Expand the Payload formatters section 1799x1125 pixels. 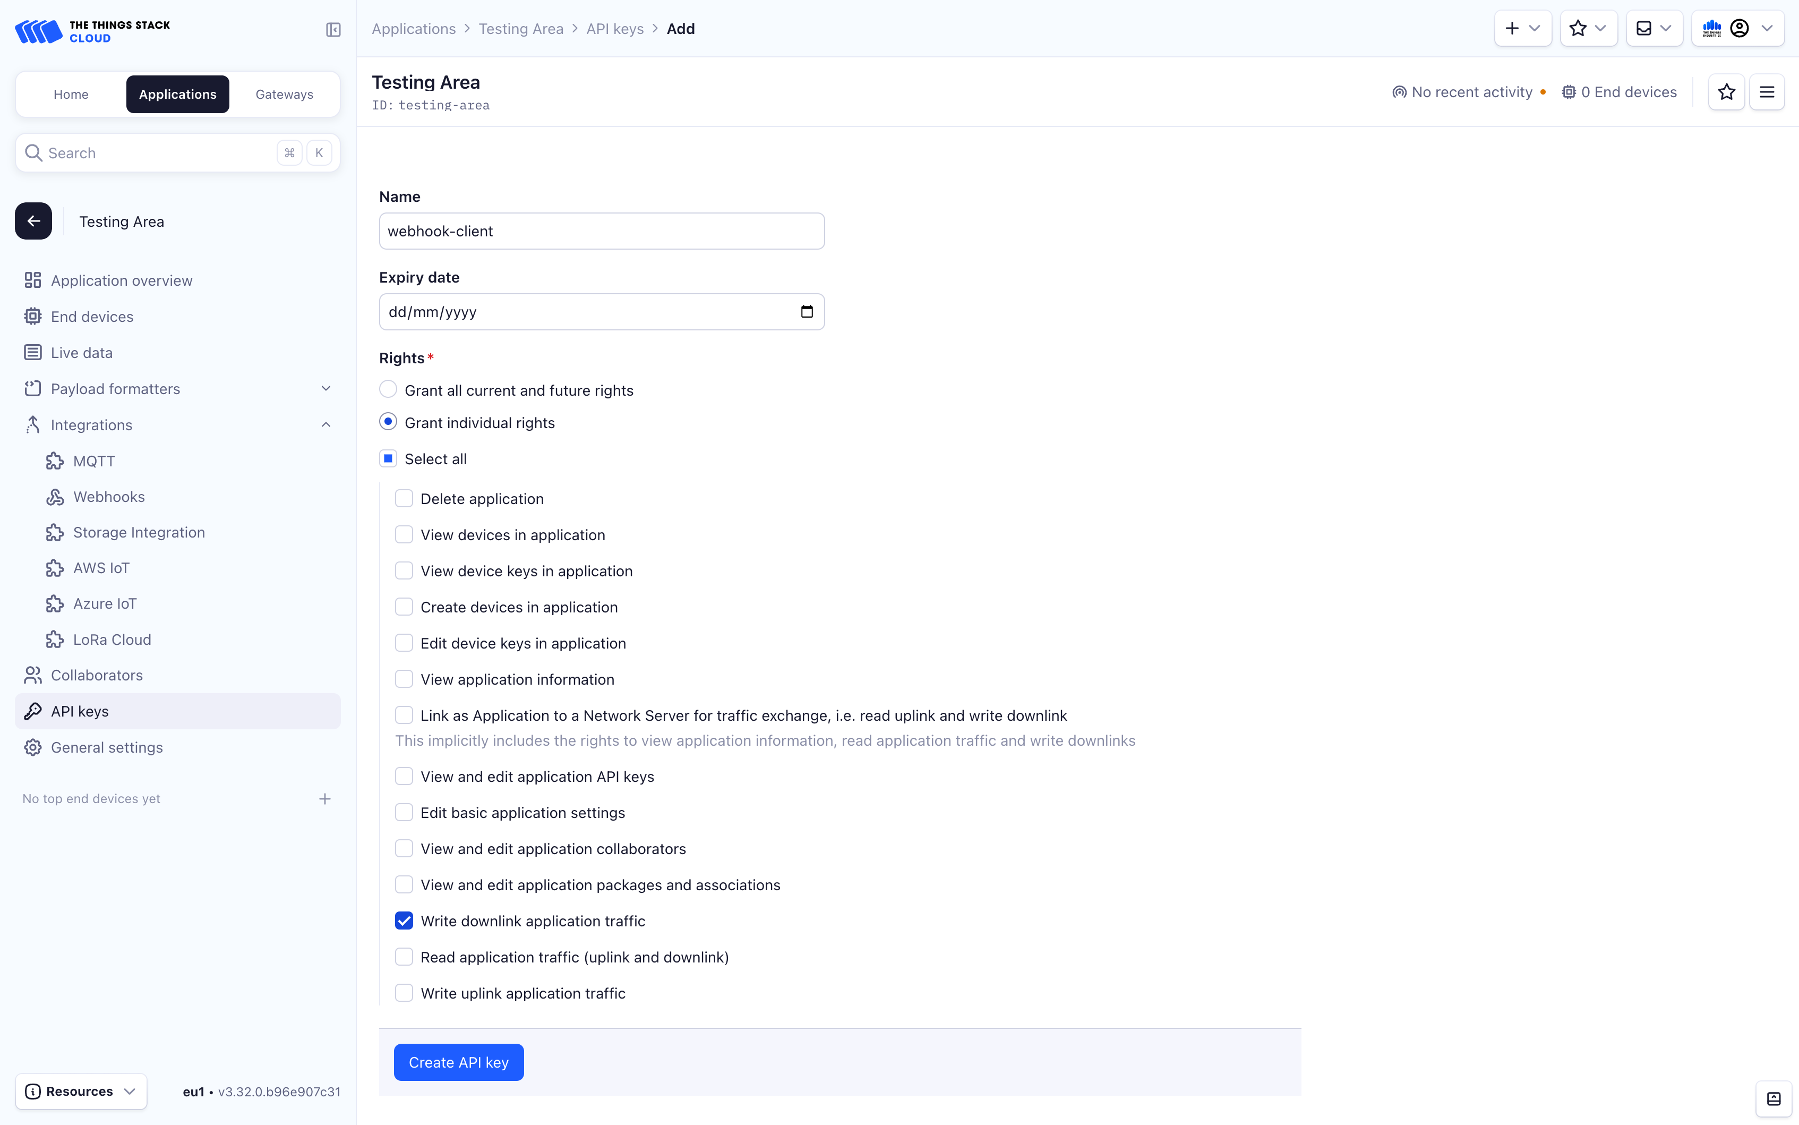[325, 388]
